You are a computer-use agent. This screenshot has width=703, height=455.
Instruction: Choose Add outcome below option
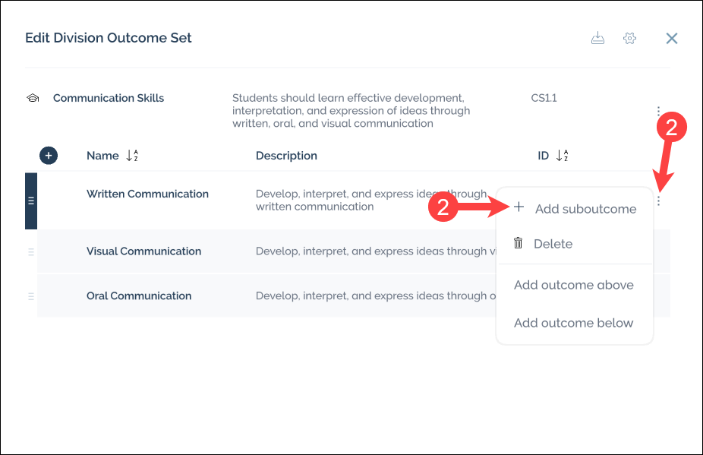click(573, 323)
